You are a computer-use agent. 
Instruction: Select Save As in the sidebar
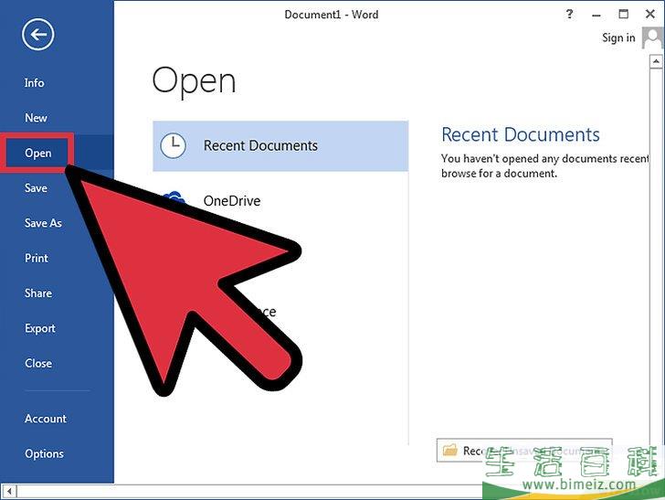(43, 223)
